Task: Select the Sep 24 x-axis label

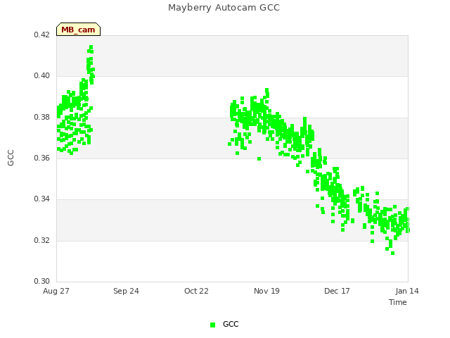Action: pyautogui.click(x=126, y=291)
